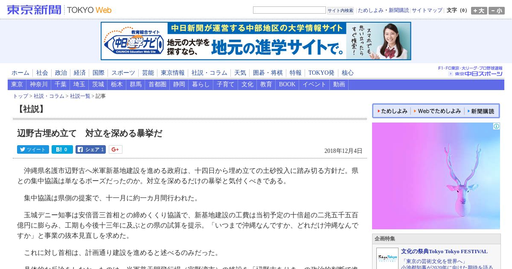Image resolution: width=512 pixels, height=269 pixels.
Task: Click the サイト内検索 search button
Action: pos(340,10)
